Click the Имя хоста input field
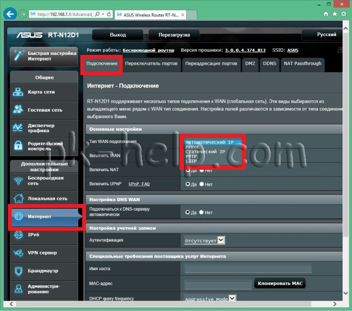Image resolution: width=352 pixels, height=311 pixels. tap(248, 268)
